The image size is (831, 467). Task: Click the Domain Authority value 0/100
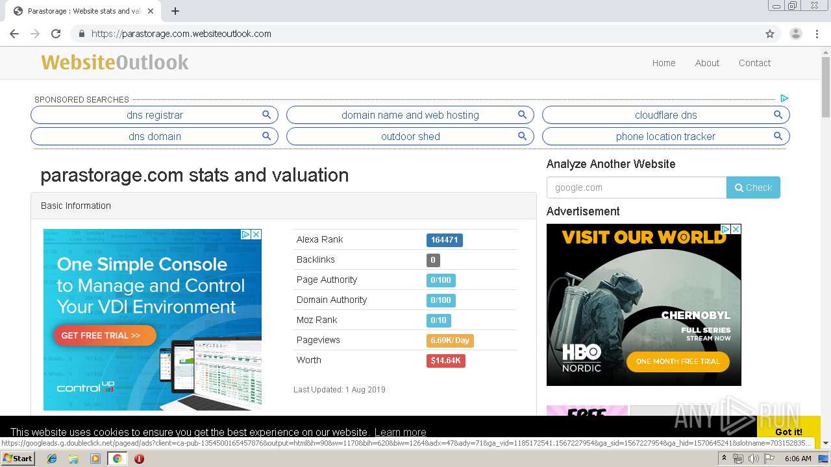441,300
